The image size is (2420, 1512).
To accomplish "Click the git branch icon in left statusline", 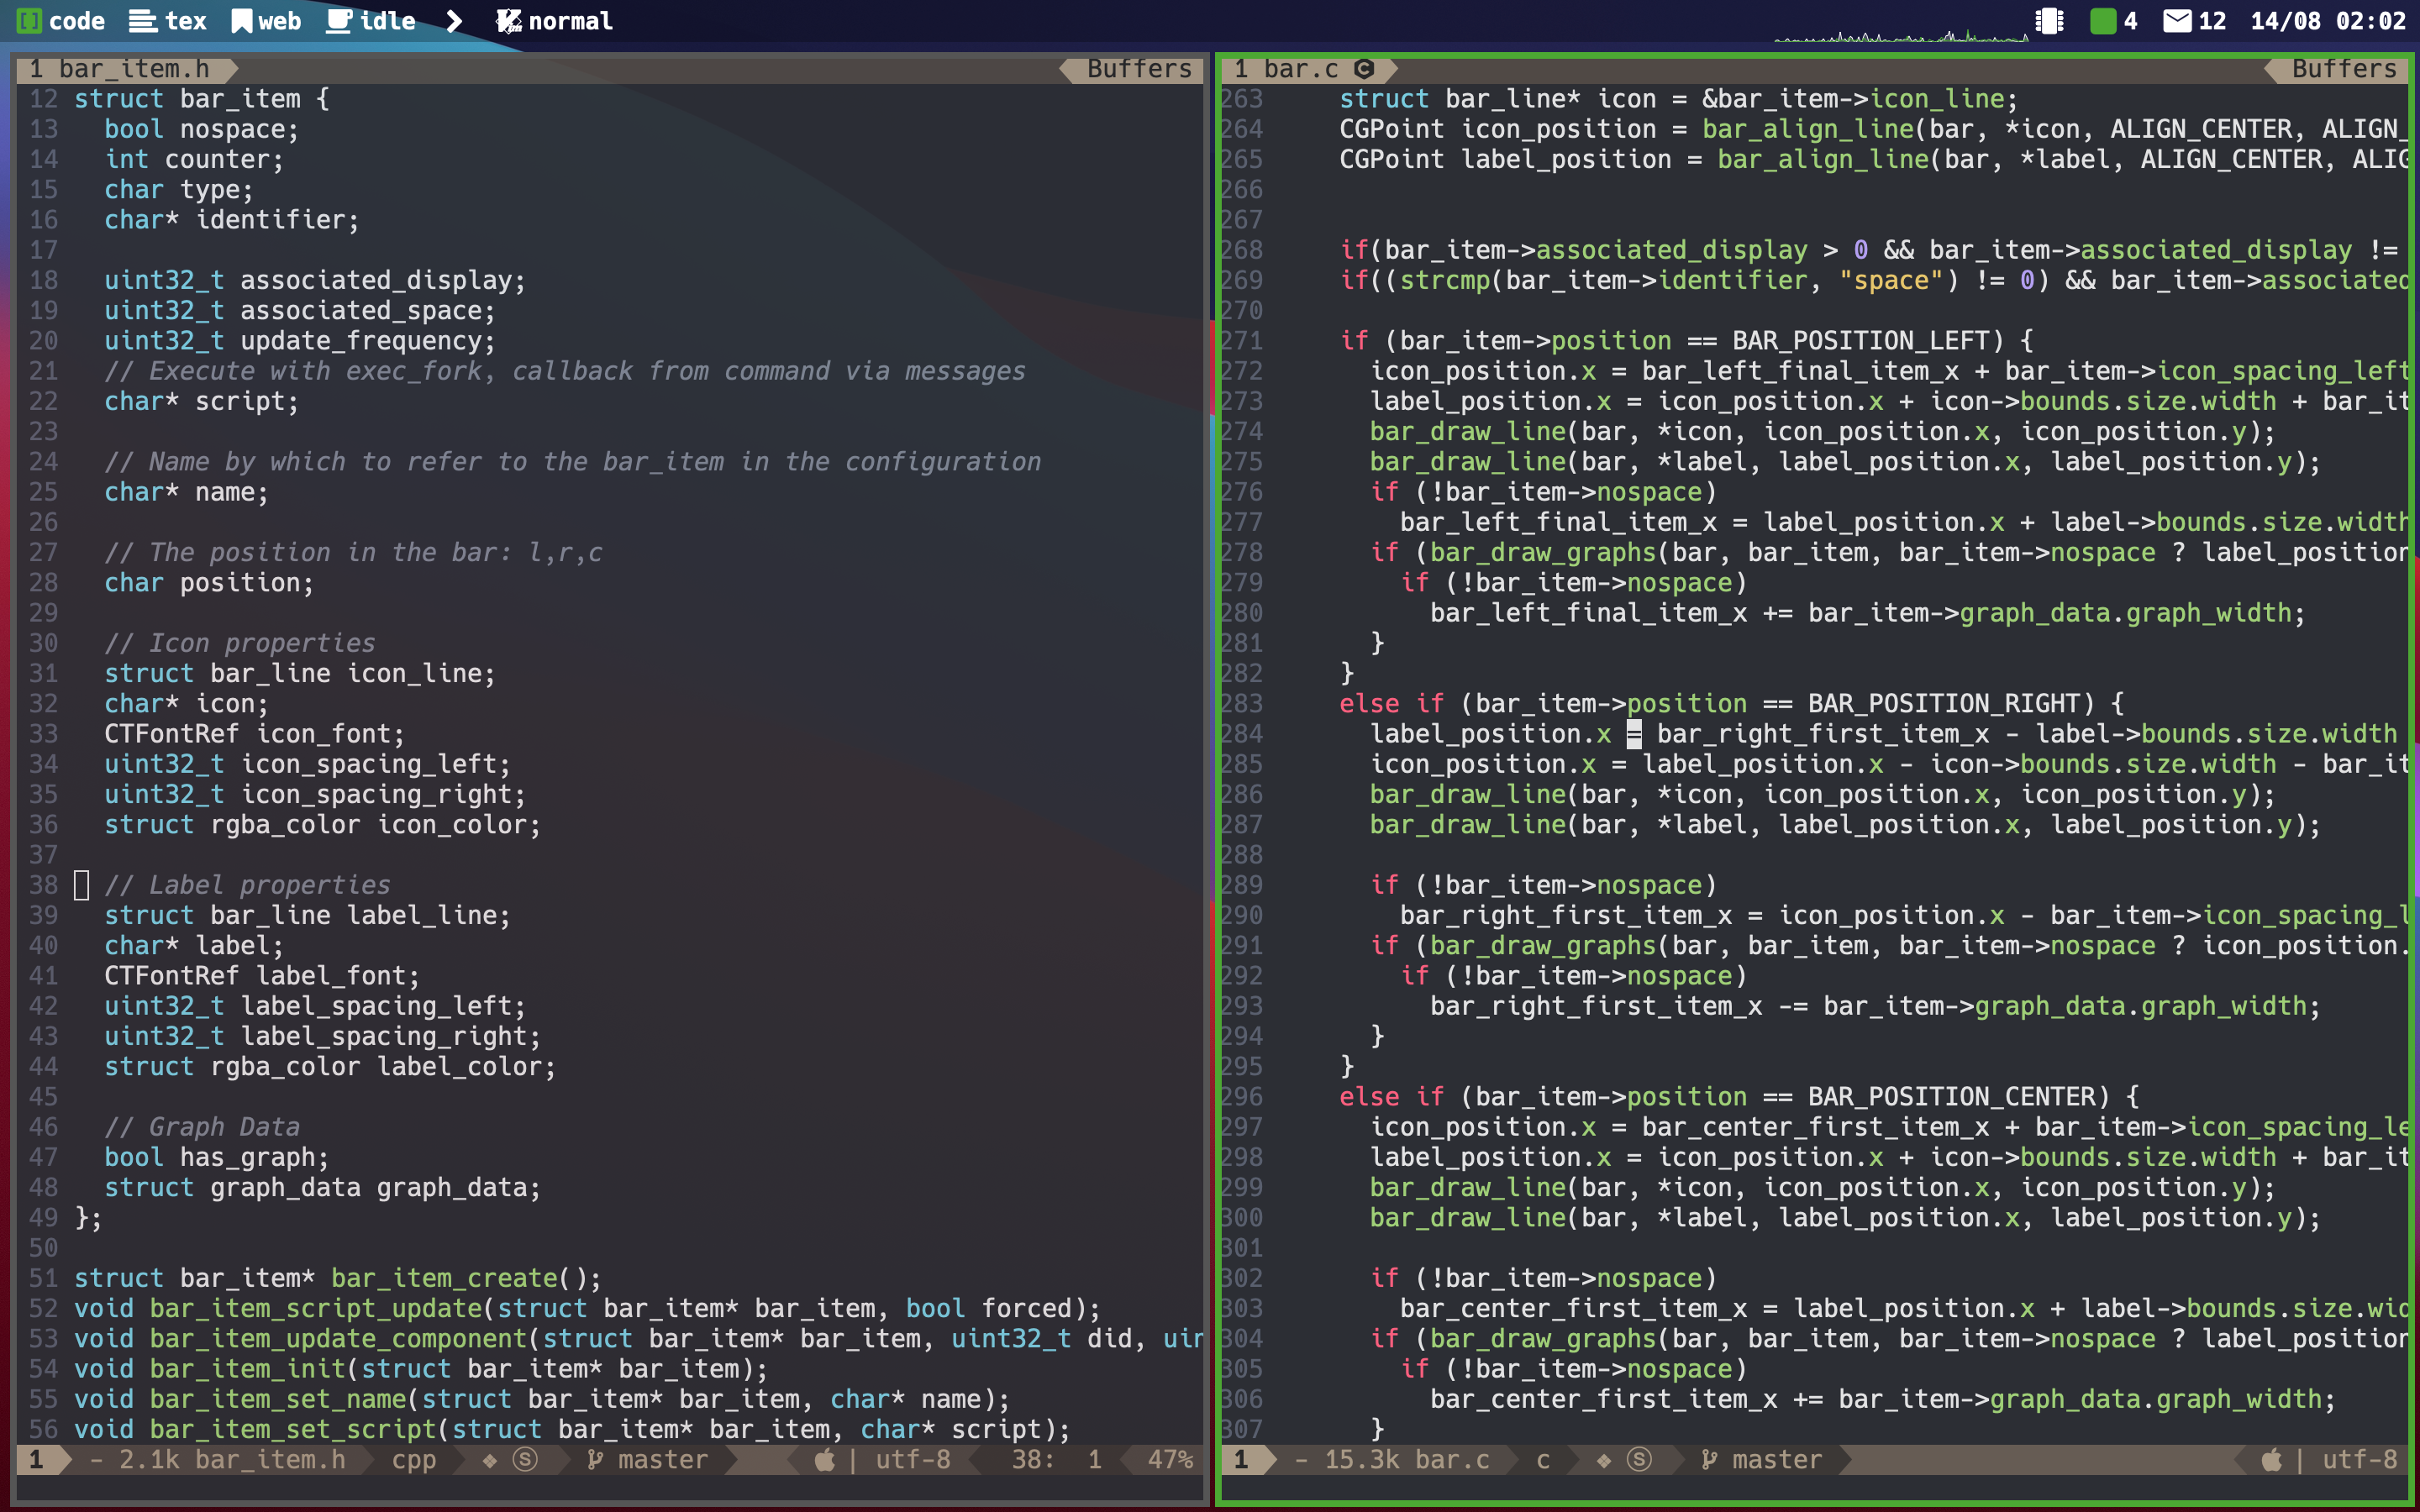I will point(595,1460).
